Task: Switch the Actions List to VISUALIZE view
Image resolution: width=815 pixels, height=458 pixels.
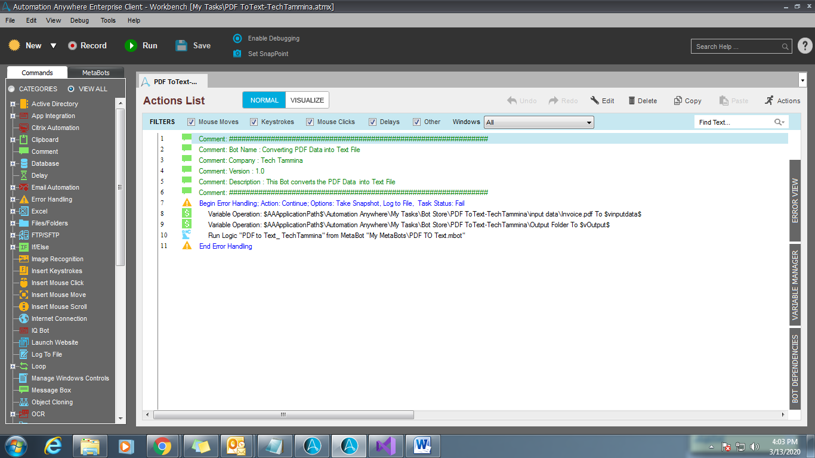Action: (x=307, y=100)
